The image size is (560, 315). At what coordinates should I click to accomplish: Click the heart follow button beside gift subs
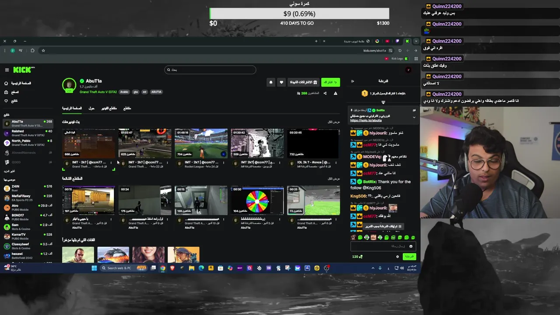tap(281, 82)
